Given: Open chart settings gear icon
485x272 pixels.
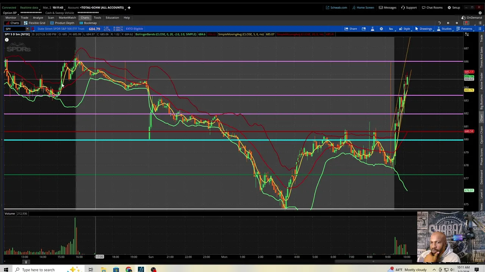Looking at the screenshot, I should (x=381, y=29).
